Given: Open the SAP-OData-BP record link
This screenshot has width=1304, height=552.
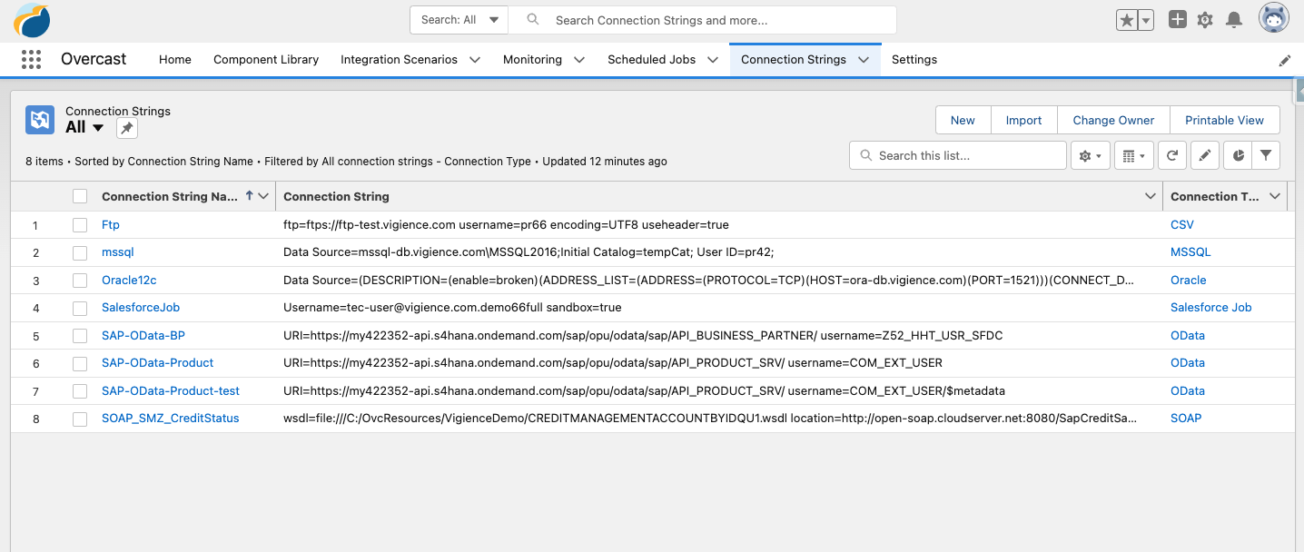Looking at the screenshot, I should [x=143, y=335].
